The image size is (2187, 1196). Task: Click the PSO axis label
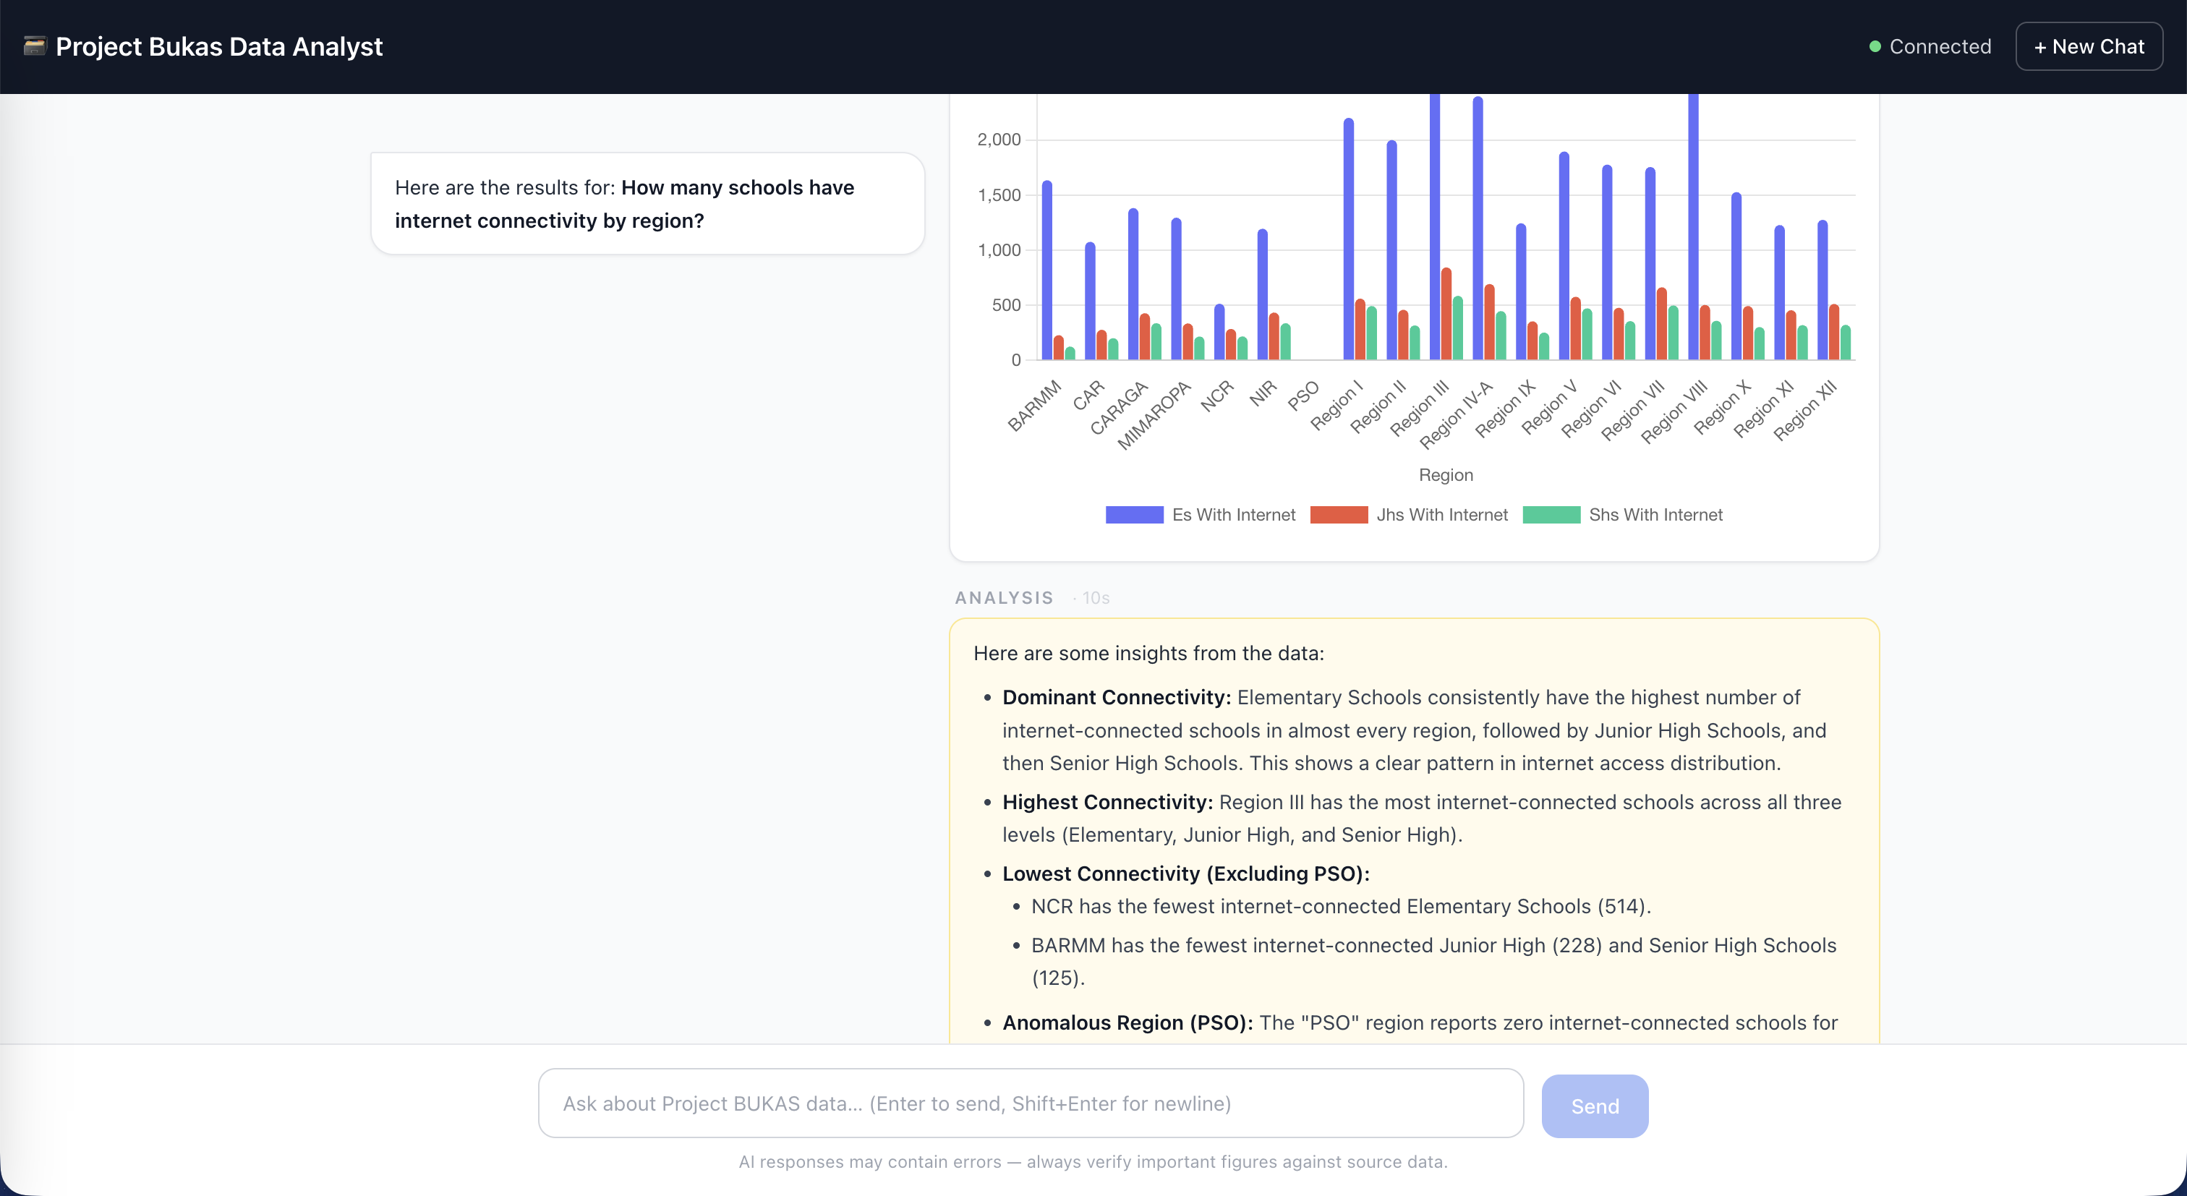click(x=1303, y=396)
